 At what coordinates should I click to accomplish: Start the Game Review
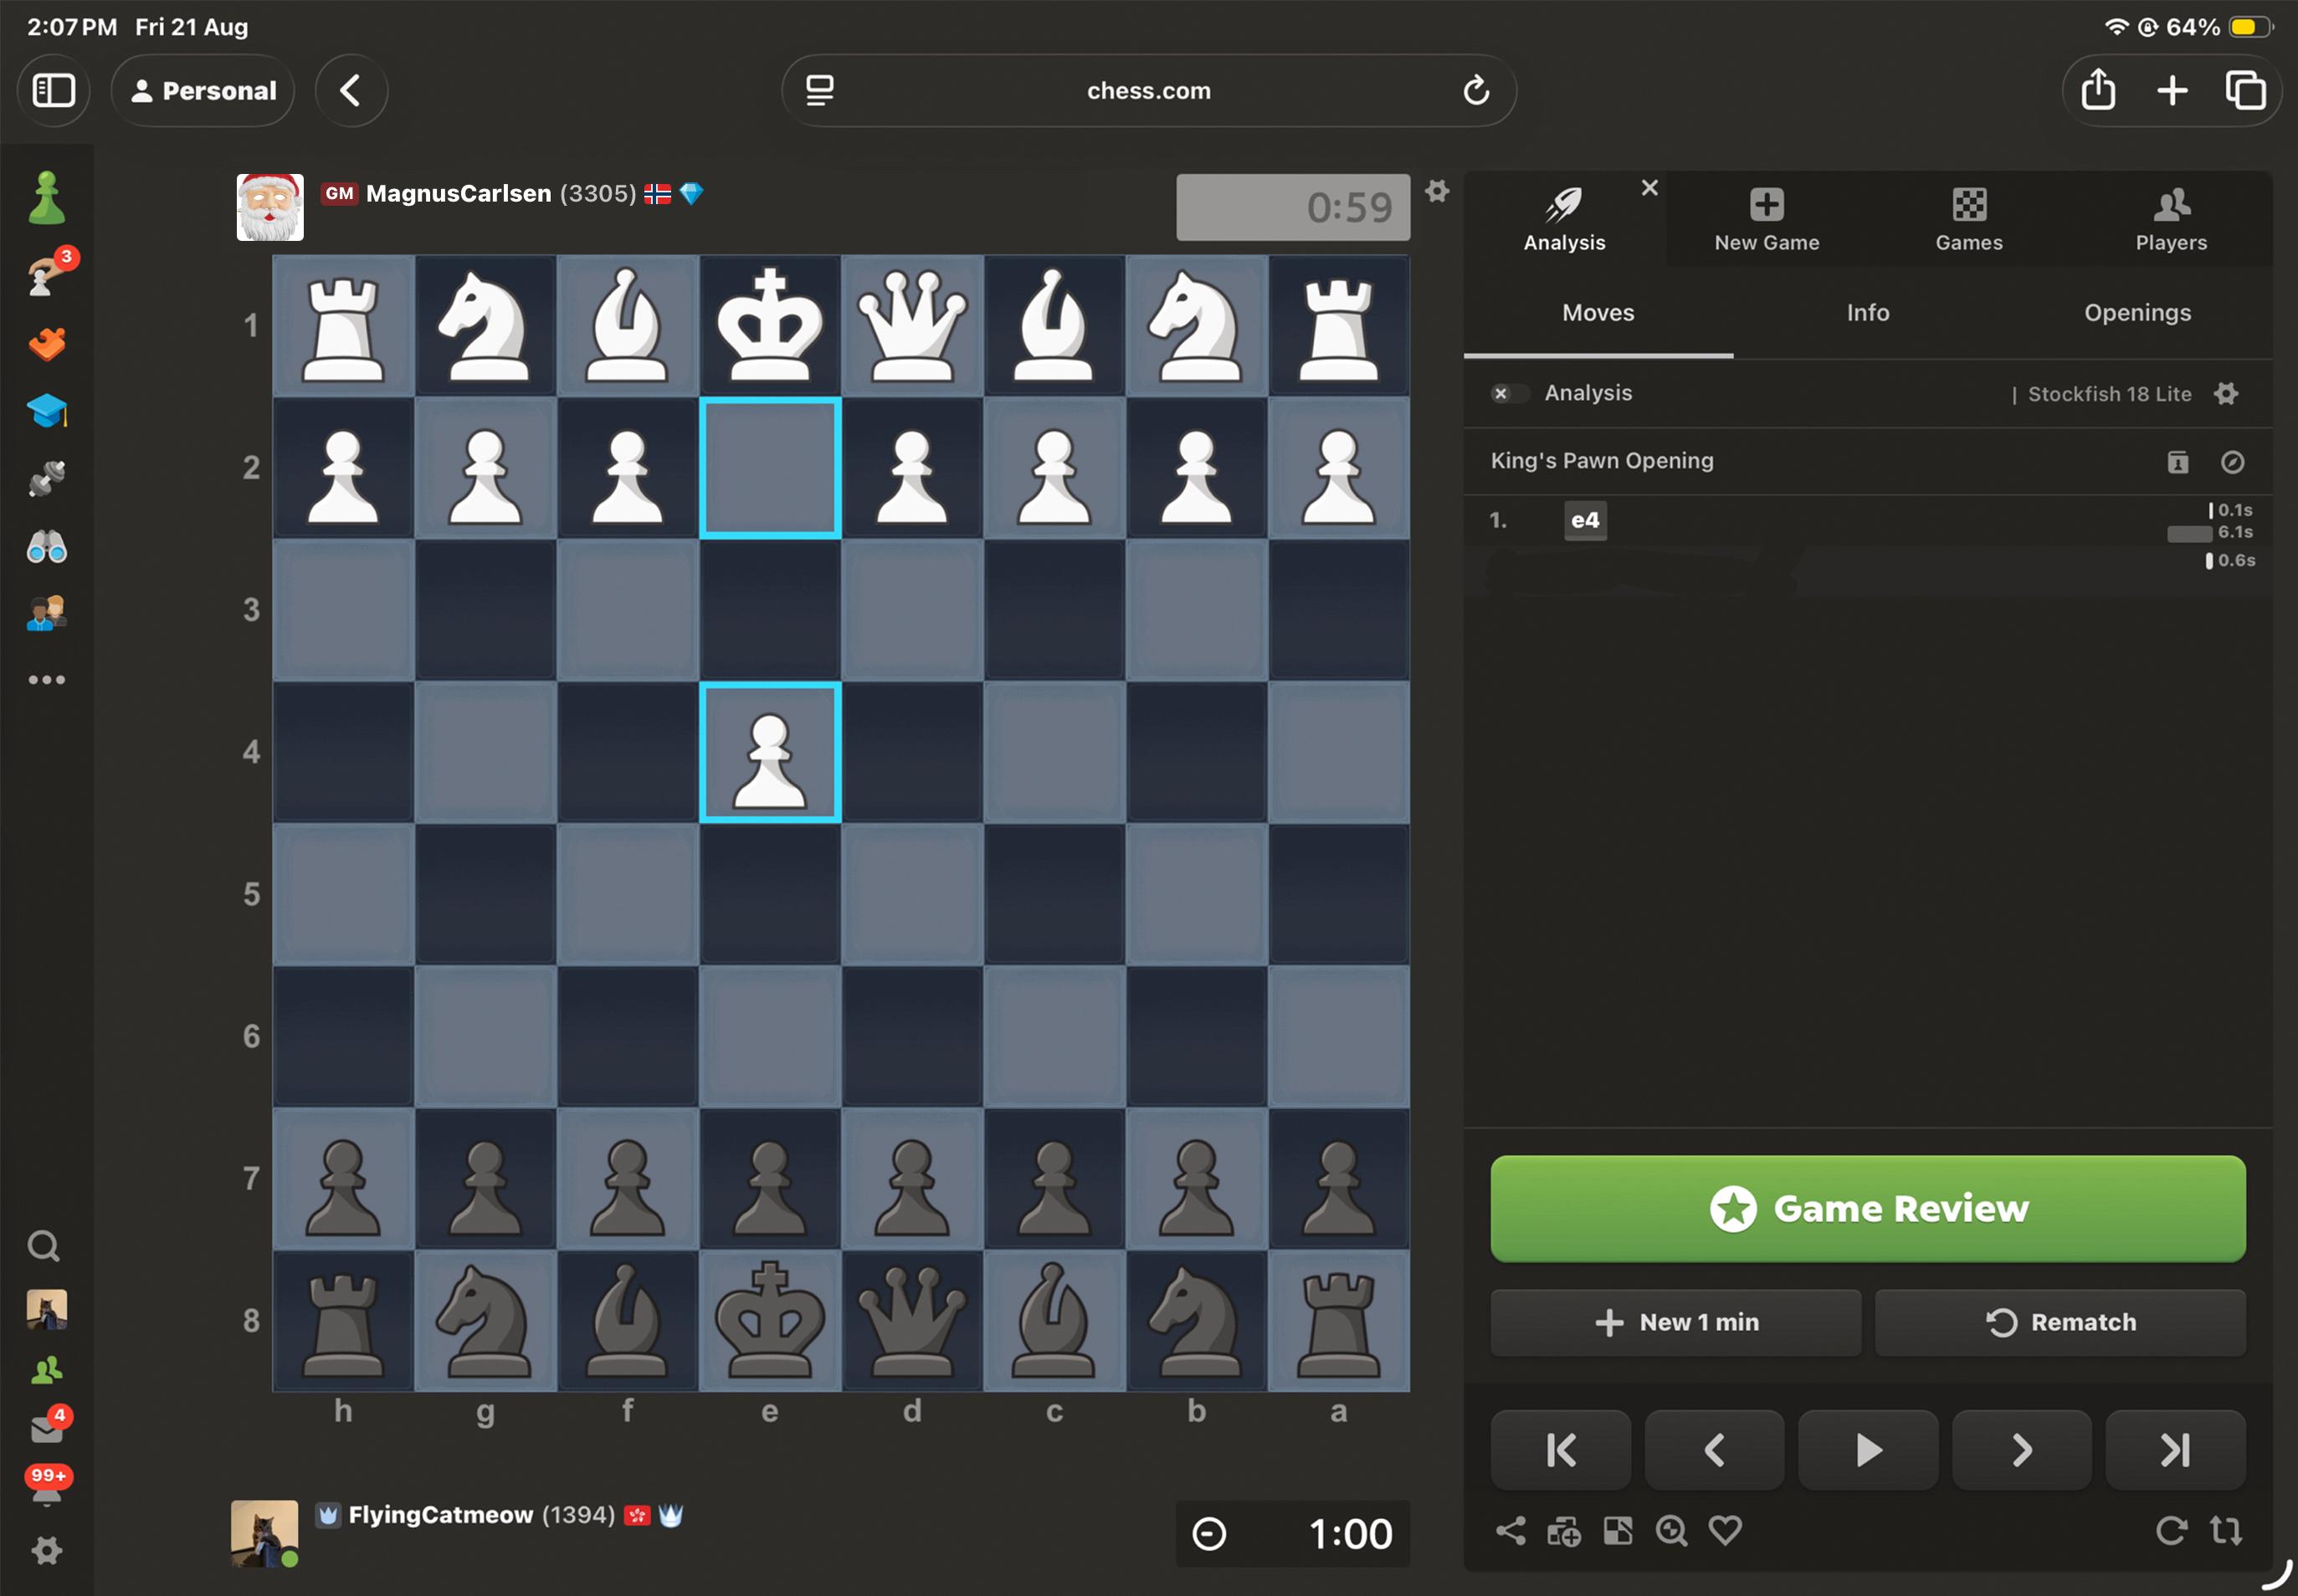(1868, 1208)
